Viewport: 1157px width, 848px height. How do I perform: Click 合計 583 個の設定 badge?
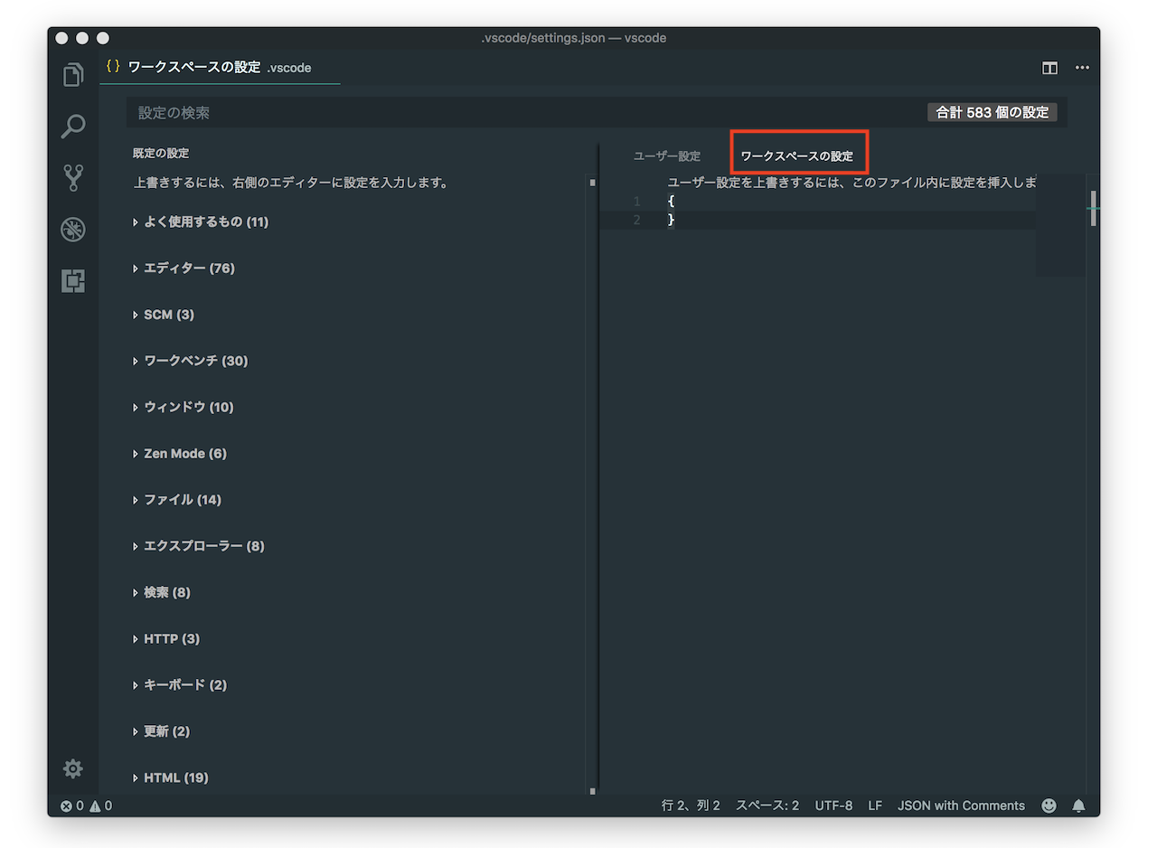pyautogui.click(x=992, y=113)
